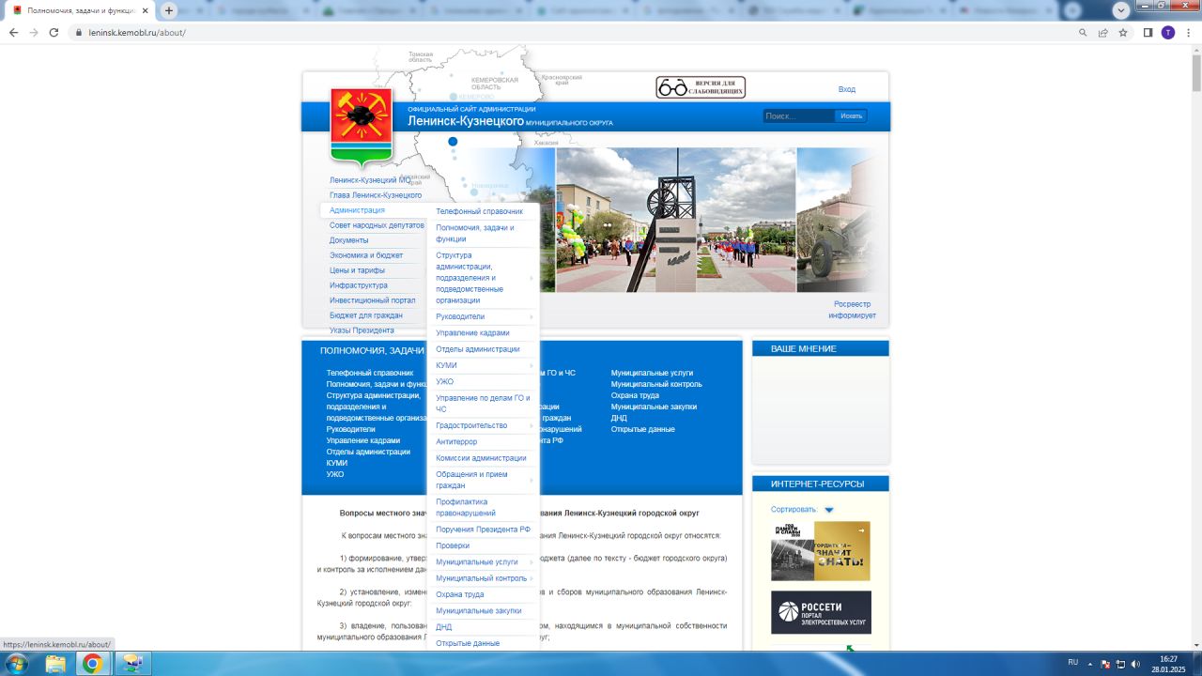This screenshot has width=1202, height=676.
Task: Open the Версия для слабовидящих glasses icon
Action: 701,87
